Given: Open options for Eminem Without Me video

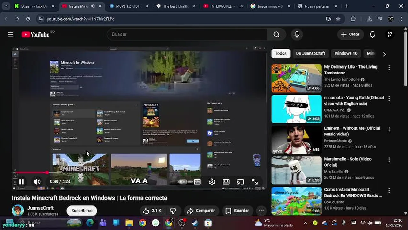Looking at the screenshot, I should [x=389, y=129].
